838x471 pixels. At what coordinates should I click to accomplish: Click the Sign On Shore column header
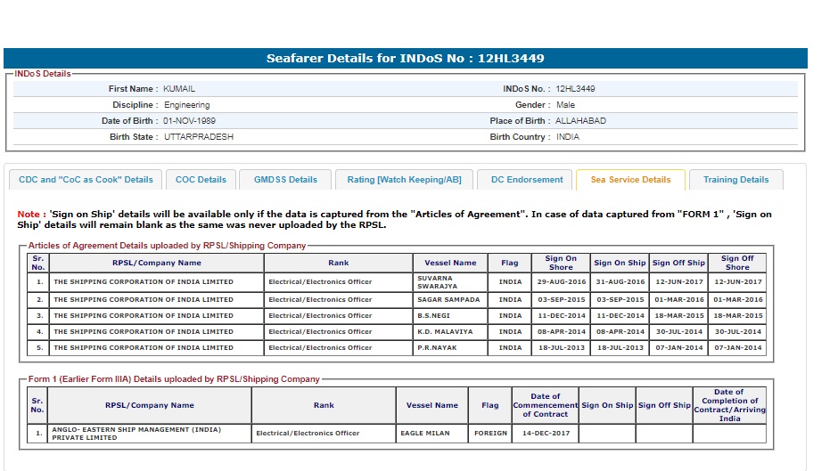[561, 263]
